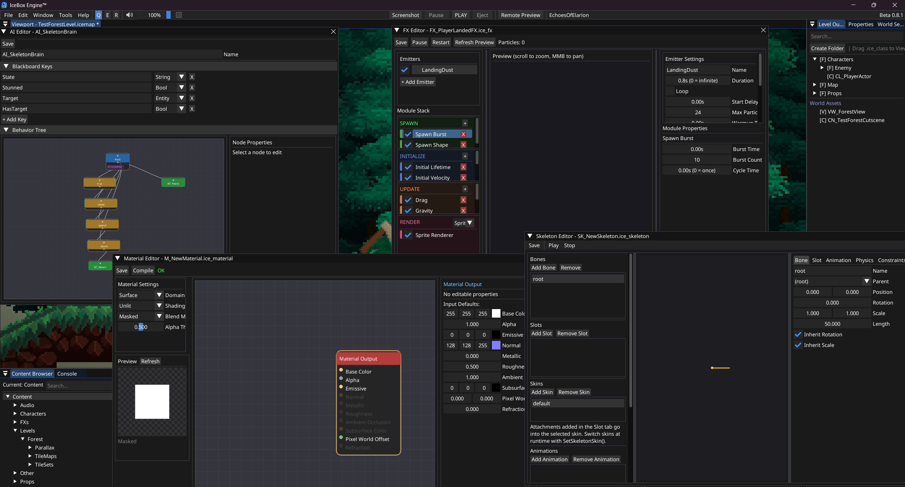
Task: Click the PLAY button
Action: (460, 15)
